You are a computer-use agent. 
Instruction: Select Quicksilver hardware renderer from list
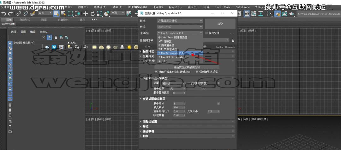180,37
